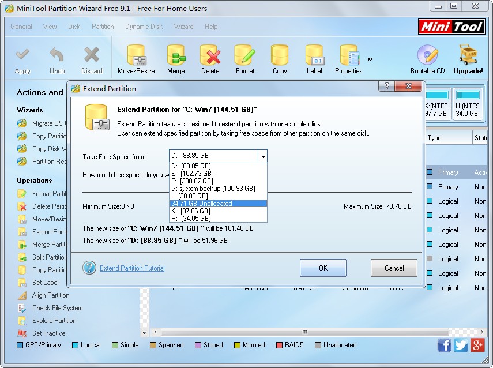The height and width of the screenshot is (368, 493).
Task: Confirm with the OK button
Action: [x=323, y=268]
